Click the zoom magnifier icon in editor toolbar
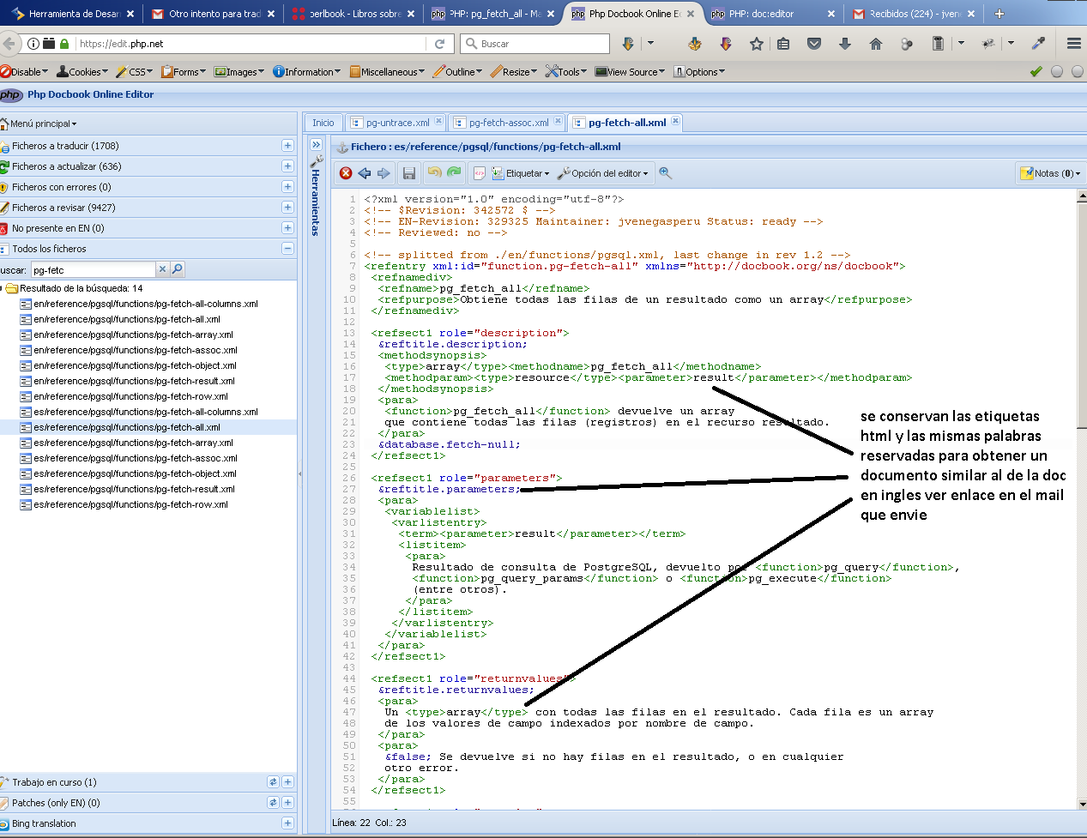 (x=666, y=173)
